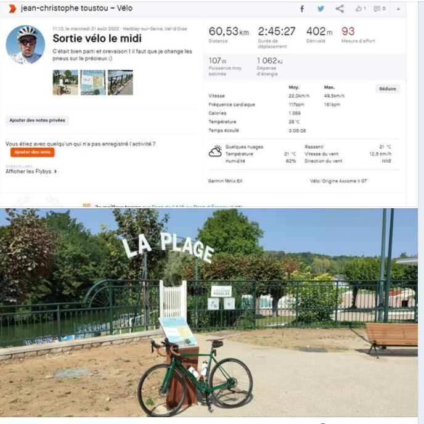Open second thumbnail showing map sign
Image resolution: width=424 pixels, height=424 pixels.
(x=92, y=83)
